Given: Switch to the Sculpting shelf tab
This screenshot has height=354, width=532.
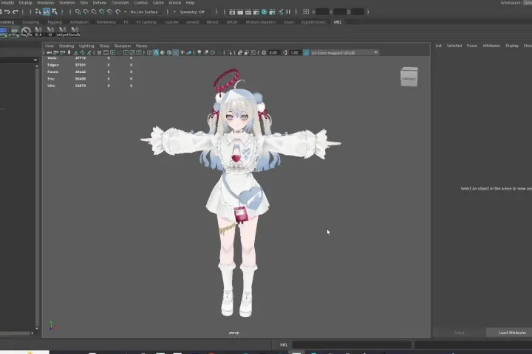Looking at the screenshot, I should click(30, 22).
